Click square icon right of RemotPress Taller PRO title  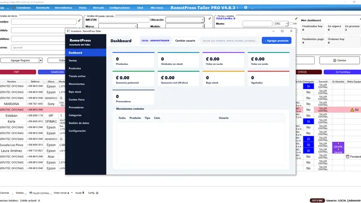coord(246,7)
